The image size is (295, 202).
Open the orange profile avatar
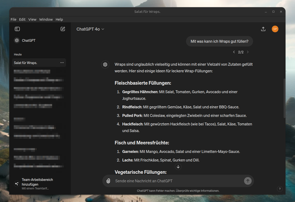click(275, 29)
